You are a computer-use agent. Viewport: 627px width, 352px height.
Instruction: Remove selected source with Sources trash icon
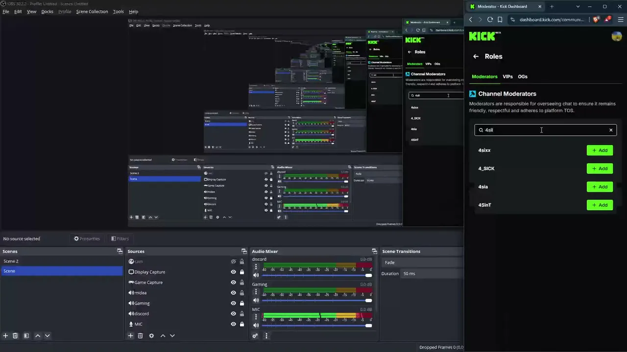[x=140, y=336]
